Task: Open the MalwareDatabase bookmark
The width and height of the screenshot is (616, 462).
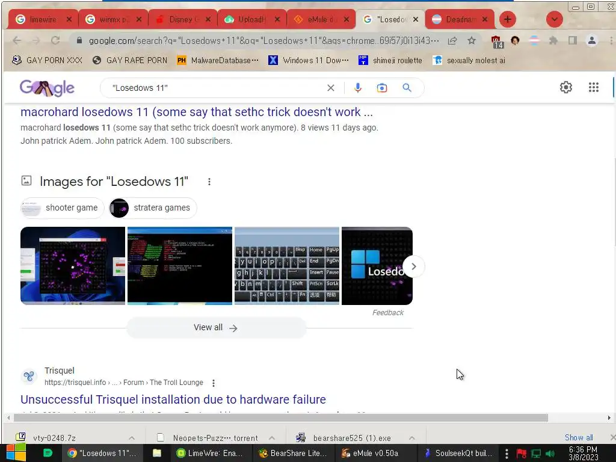Action: (x=218, y=60)
